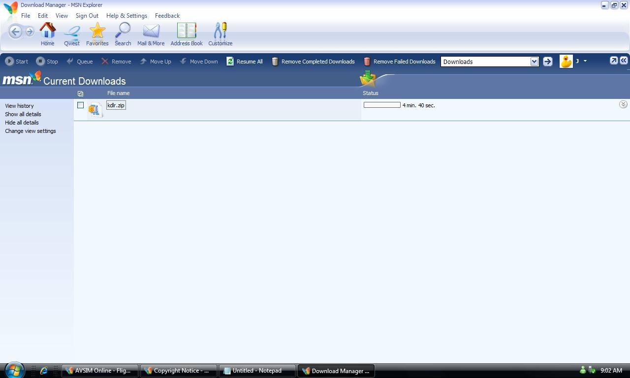Open the Qwest page icon
The image size is (630, 378).
coord(72,34)
